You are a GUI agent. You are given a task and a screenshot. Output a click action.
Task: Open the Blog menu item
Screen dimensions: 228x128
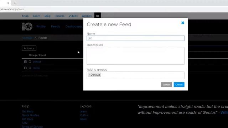(47, 16)
